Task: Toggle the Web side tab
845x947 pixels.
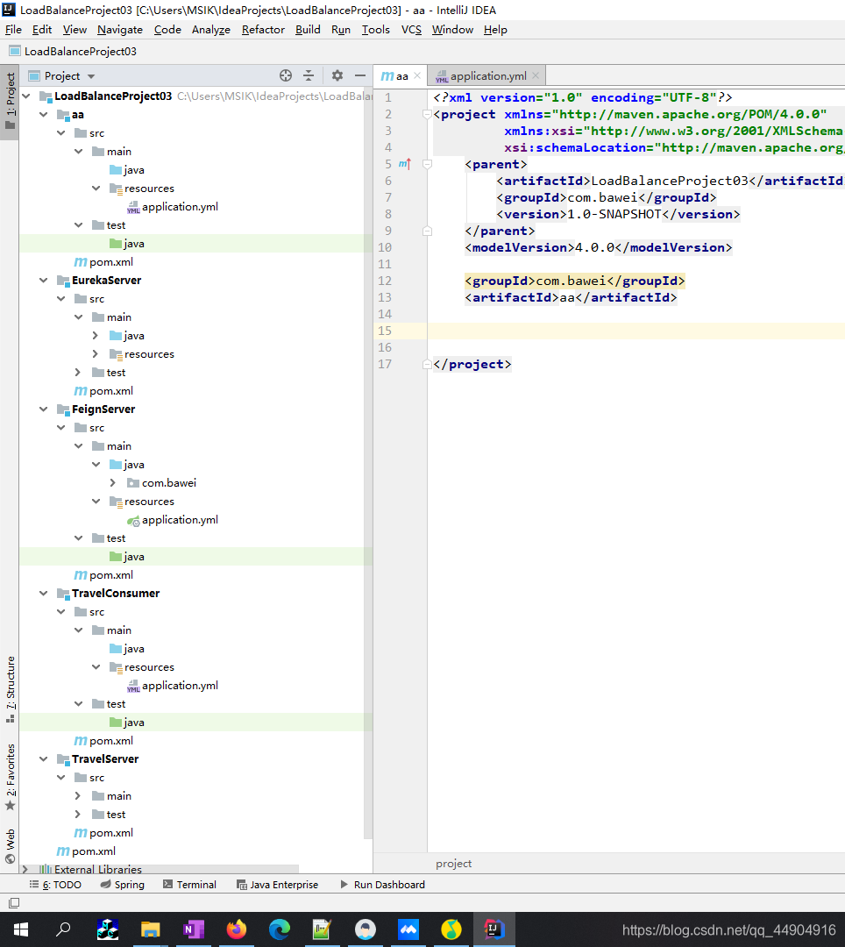Action: [10, 846]
